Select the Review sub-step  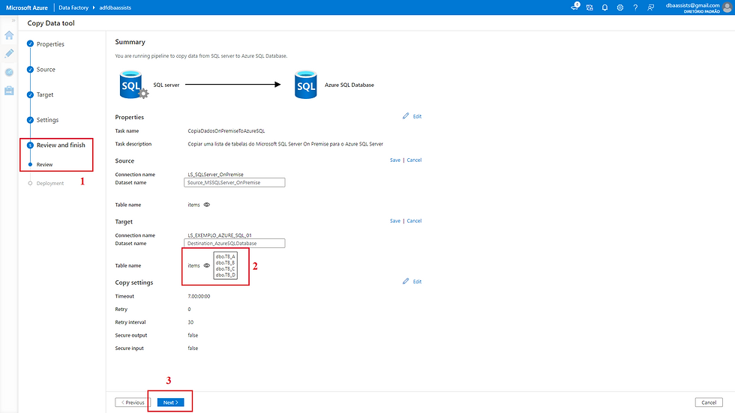44,164
